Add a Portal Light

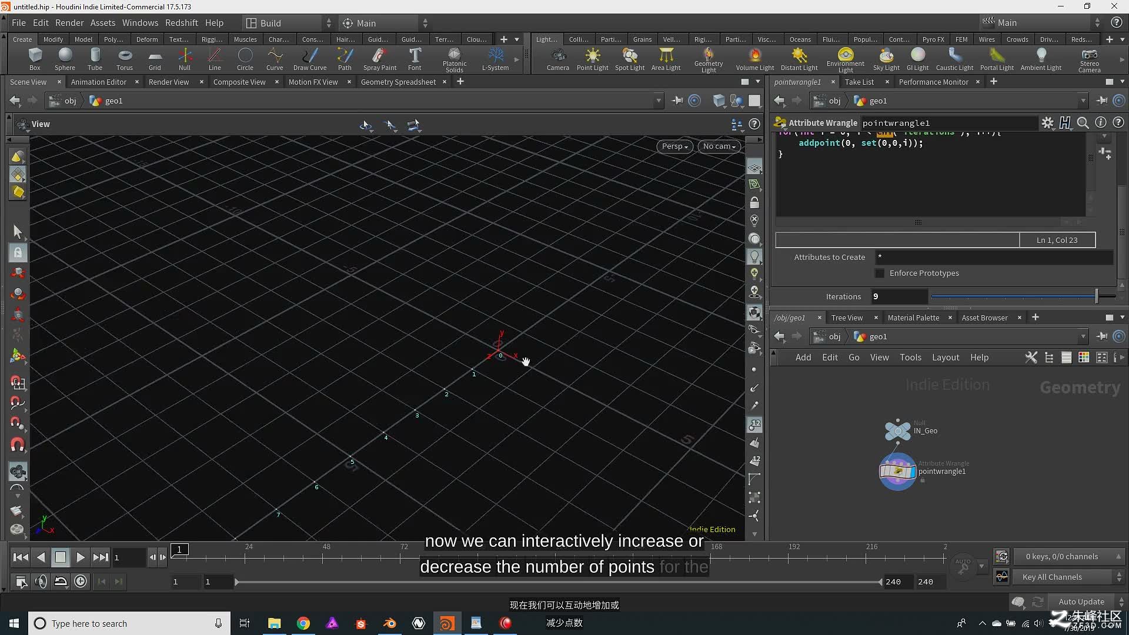pyautogui.click(x=997, y=59)
